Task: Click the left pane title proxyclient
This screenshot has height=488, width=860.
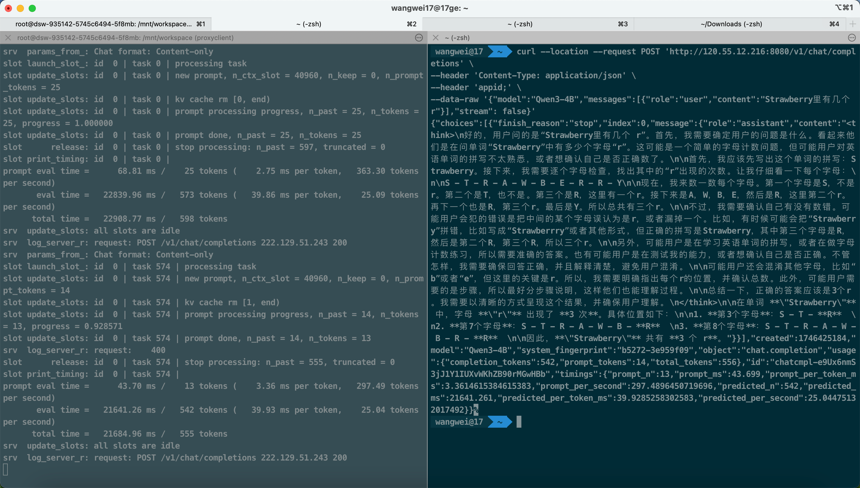Action: 125,38
